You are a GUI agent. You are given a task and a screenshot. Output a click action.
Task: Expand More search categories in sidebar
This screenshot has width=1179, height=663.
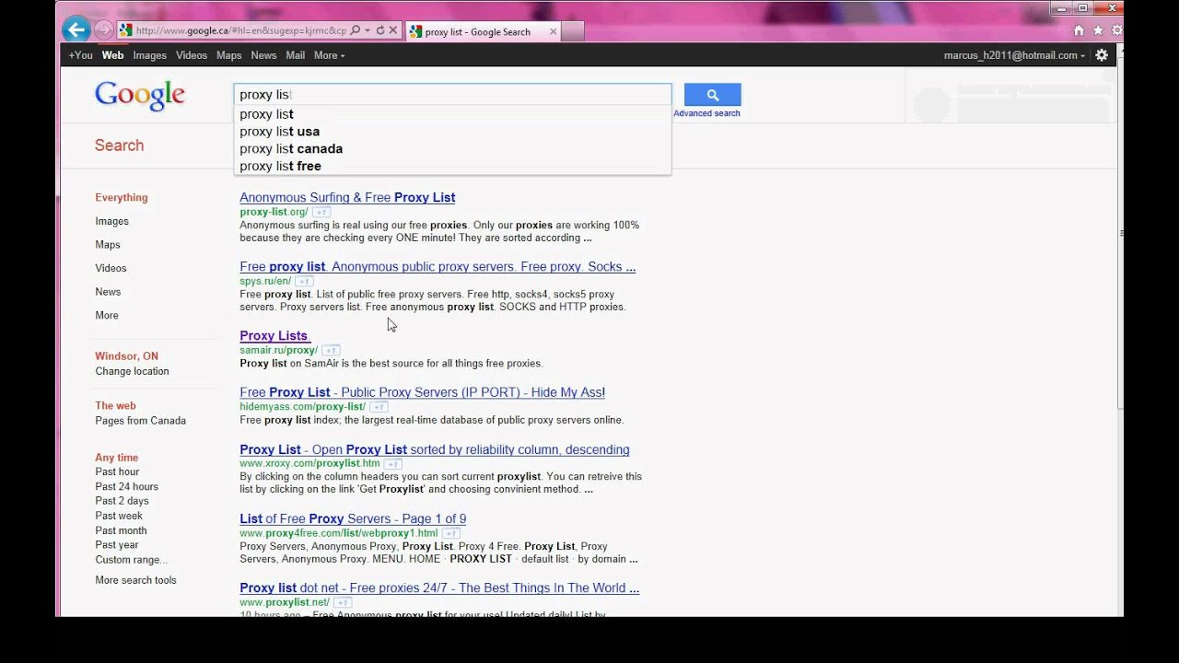(107, 316)
